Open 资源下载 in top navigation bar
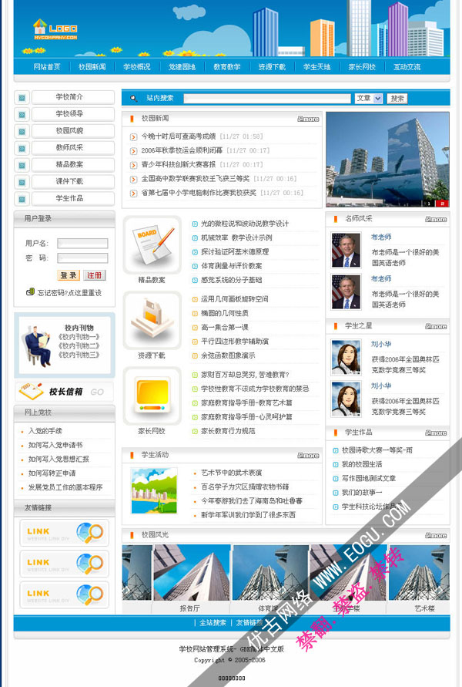 pos(271,67)
